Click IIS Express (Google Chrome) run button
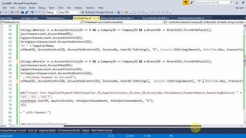The height and width of the screenshot is (138, 246). [98, 12]
